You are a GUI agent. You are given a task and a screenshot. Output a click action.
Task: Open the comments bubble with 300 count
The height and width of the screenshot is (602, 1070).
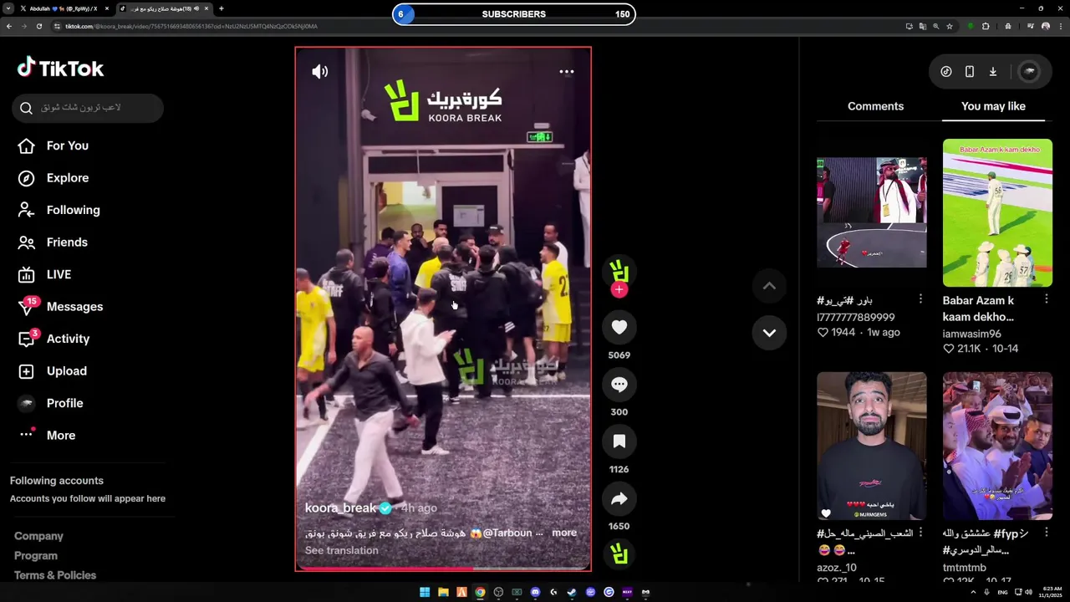(x=619, y=385)
